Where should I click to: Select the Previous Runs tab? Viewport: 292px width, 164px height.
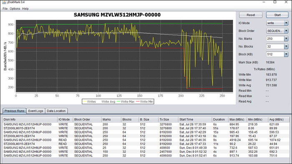[14, 111]
